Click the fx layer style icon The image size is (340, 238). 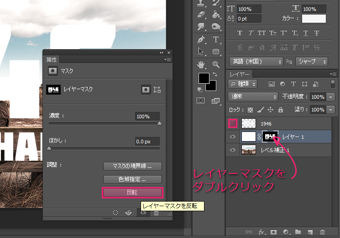(262, 232)
